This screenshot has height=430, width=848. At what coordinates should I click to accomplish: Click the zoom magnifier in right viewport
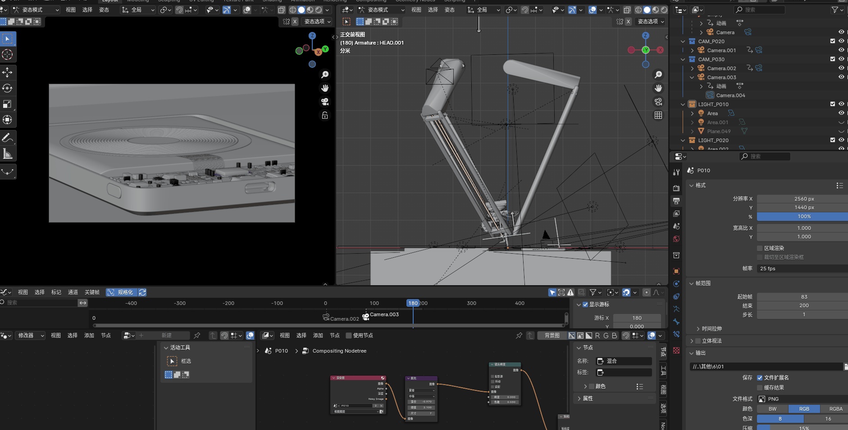pos(658,75)
